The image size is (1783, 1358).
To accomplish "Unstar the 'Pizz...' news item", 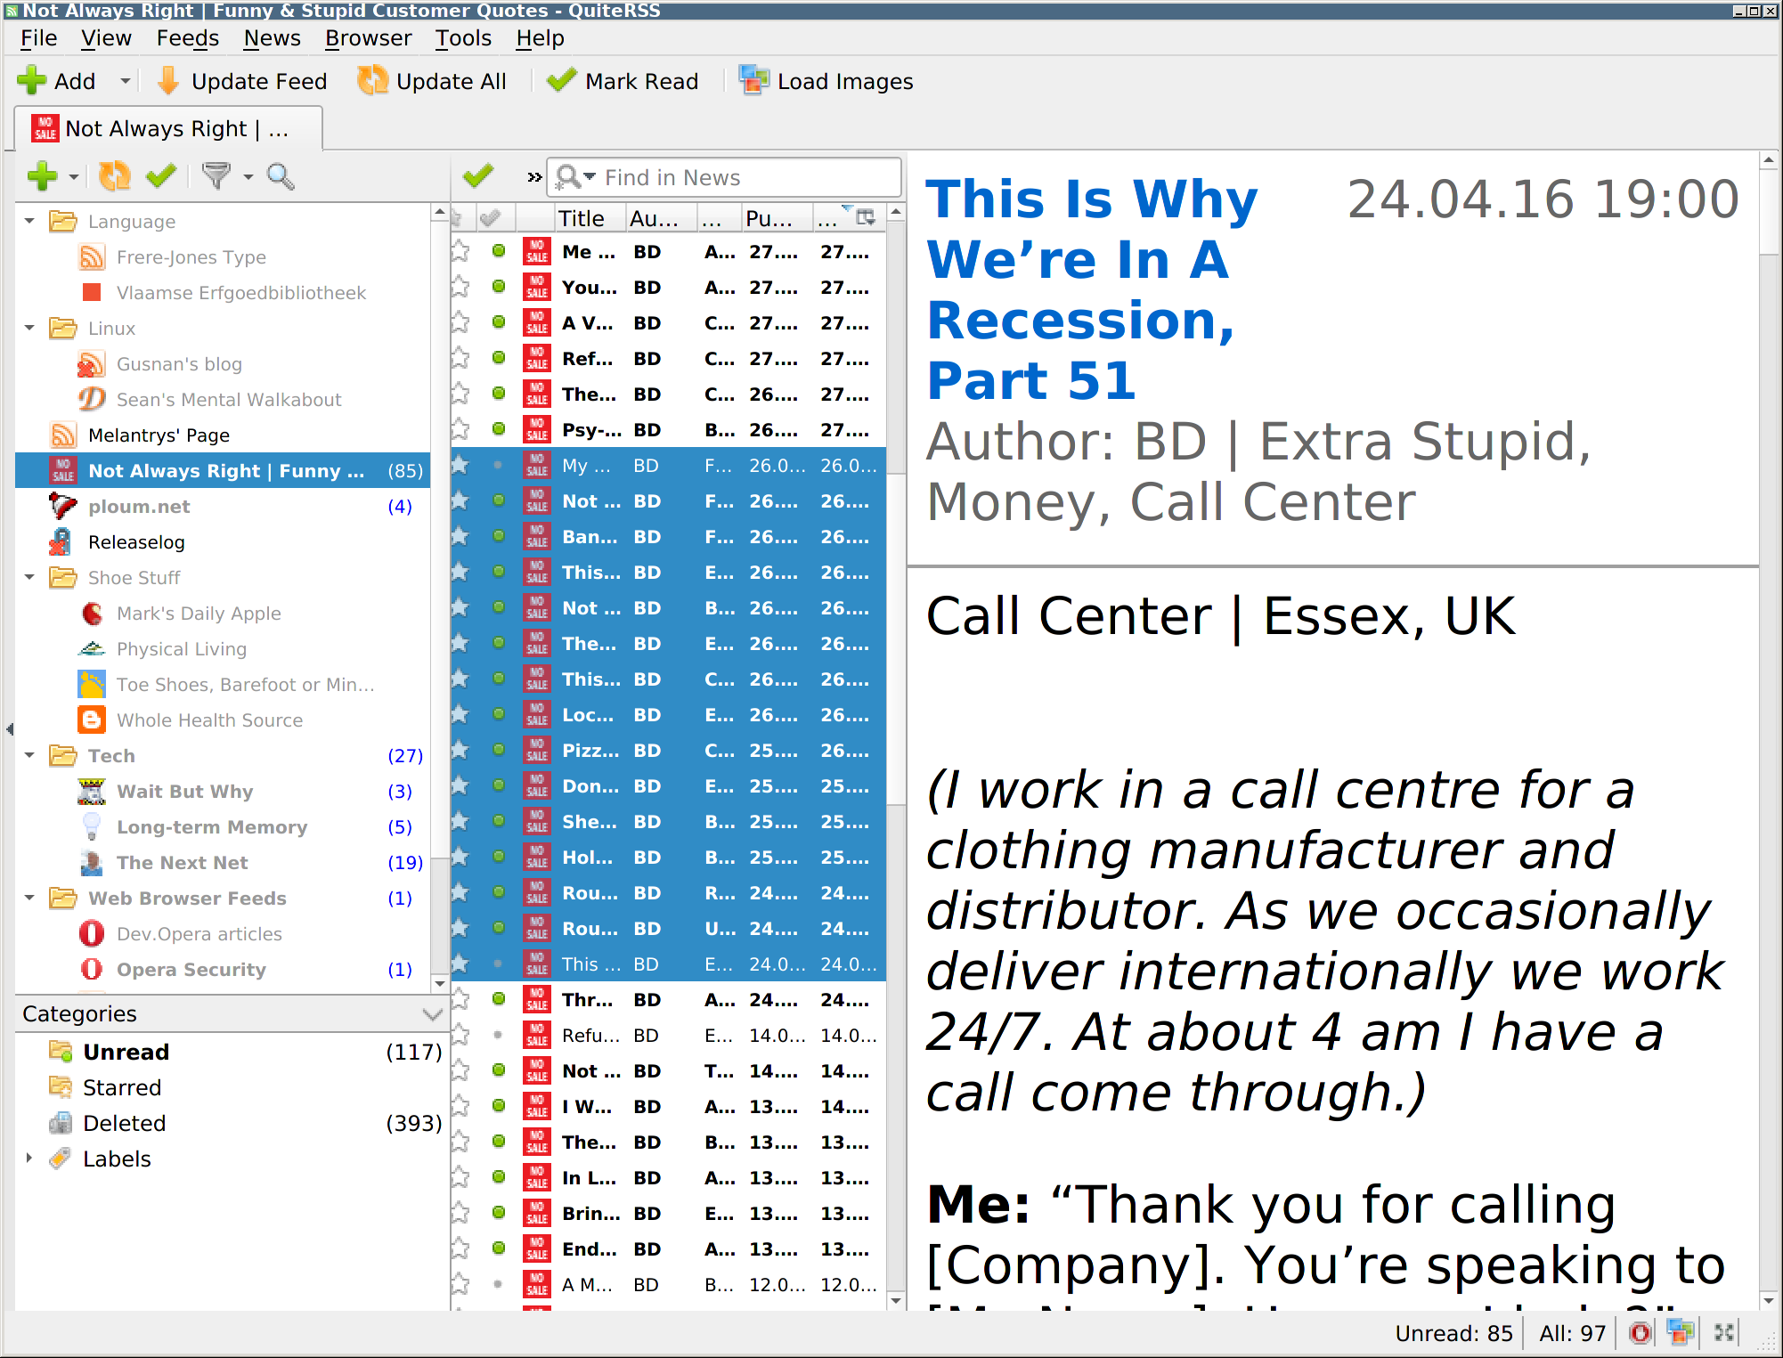I will 460,750.
